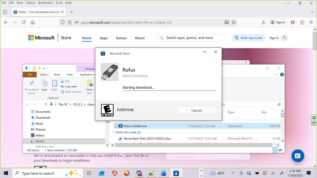This screenshot has width=317, height=178.
Task: Open Firefox downloads arrow icon
Action: pyautogui.click(x=263, y=22)
